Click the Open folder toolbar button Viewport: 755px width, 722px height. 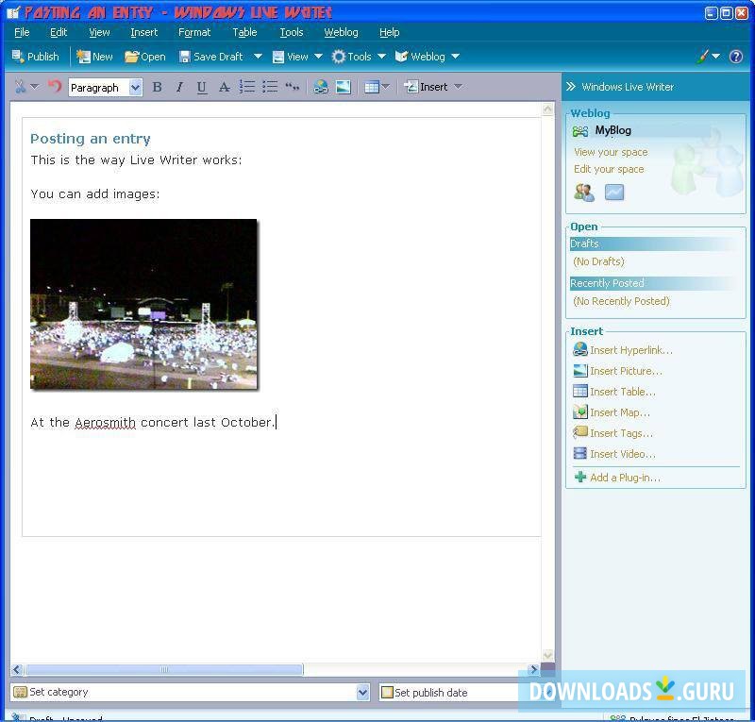(x=145, y=57)
